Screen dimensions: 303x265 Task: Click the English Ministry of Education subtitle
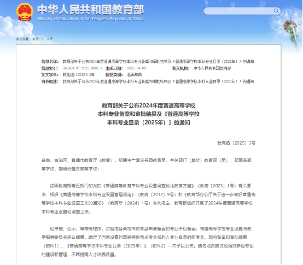90,19
